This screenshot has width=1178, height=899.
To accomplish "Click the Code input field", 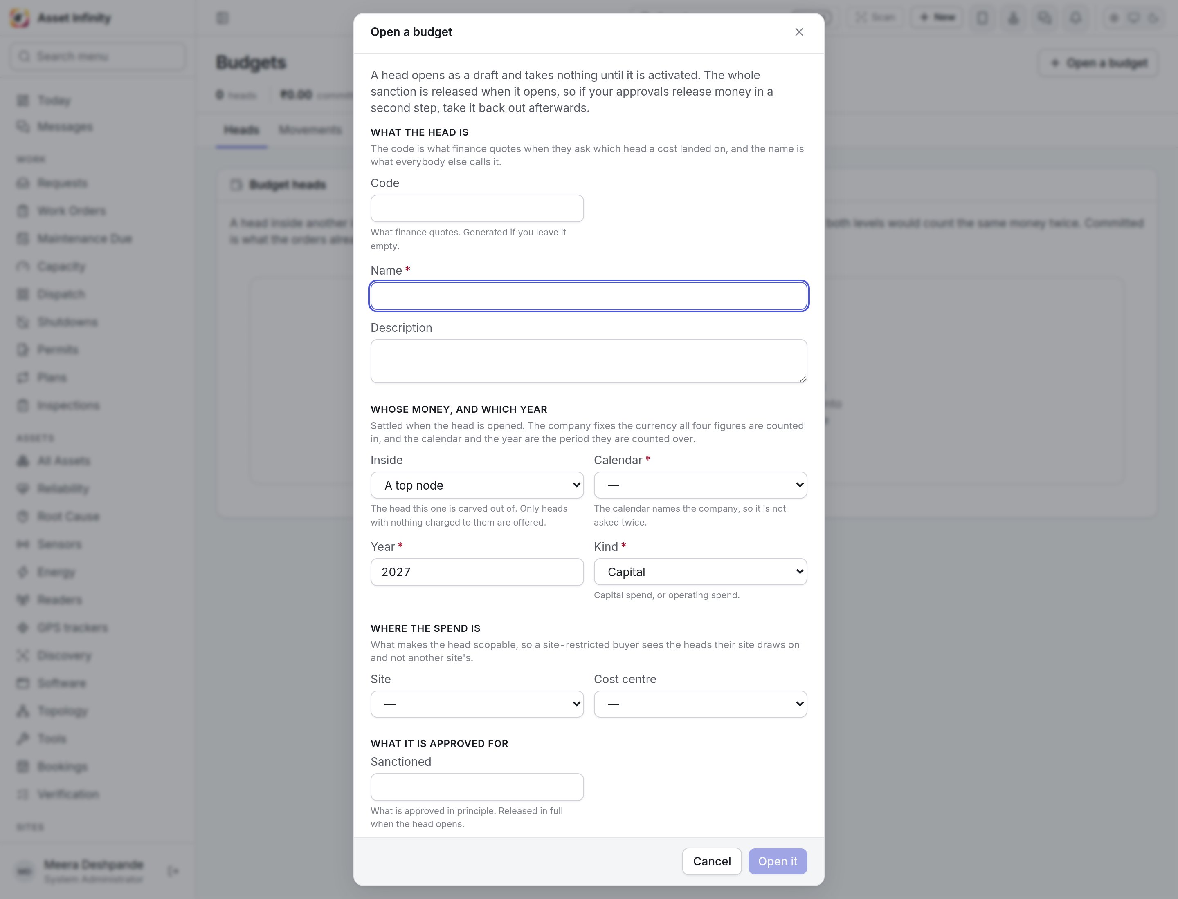I will coord(477,208).
